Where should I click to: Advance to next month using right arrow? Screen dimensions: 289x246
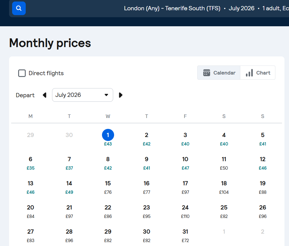[121, 95]
